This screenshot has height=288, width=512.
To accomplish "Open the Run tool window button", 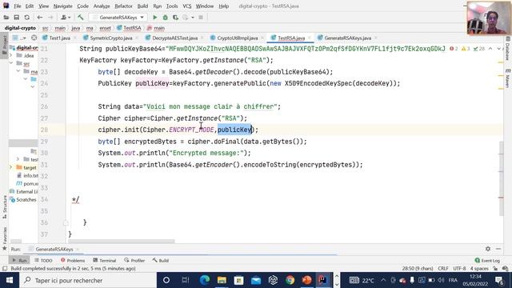I will pos(19,260).
